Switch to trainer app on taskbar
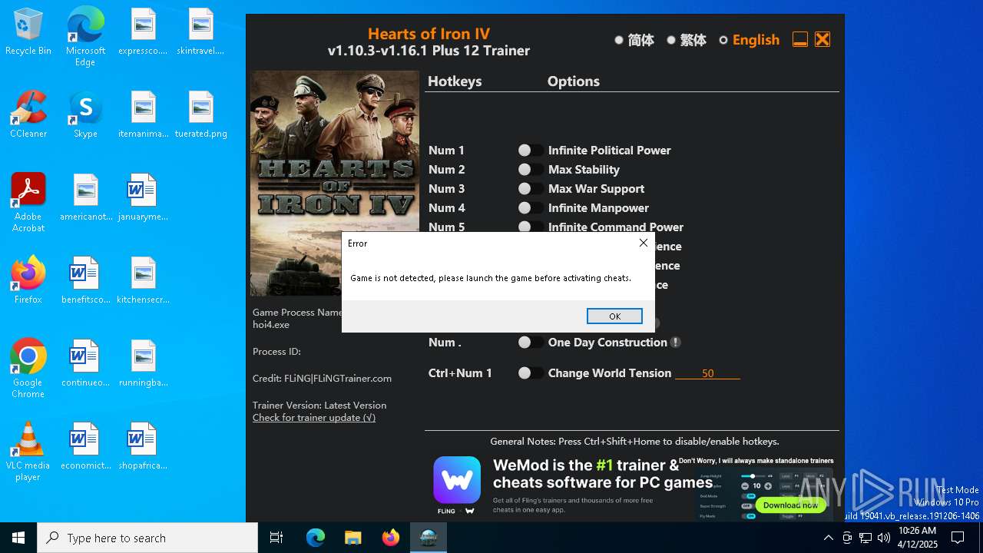 (x=429, y=538)
